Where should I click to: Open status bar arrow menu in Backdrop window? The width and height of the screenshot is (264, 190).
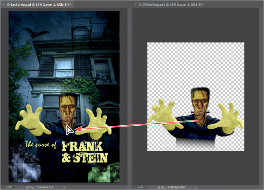tap(64, 187)
